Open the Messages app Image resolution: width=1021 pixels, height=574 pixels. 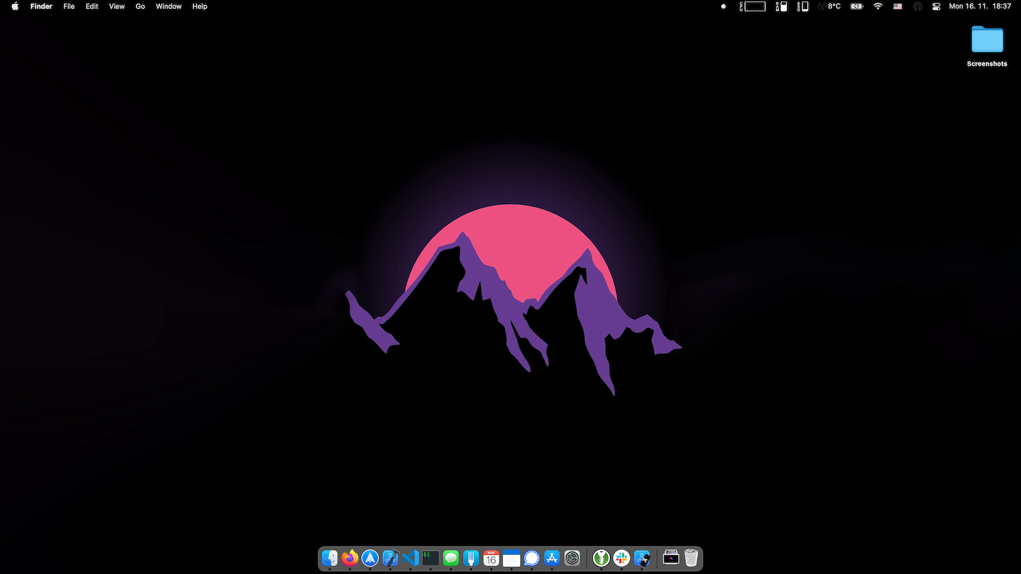(451, 558)
